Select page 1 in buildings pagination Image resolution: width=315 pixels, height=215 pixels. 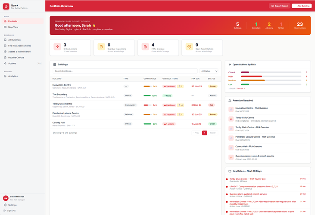pos(205,133)
